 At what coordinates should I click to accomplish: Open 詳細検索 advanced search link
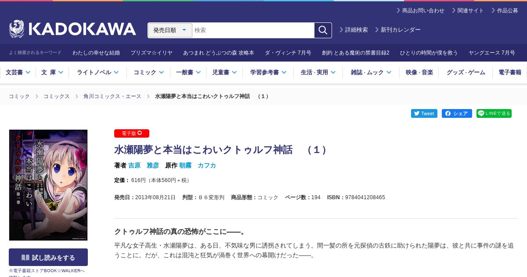354,30
